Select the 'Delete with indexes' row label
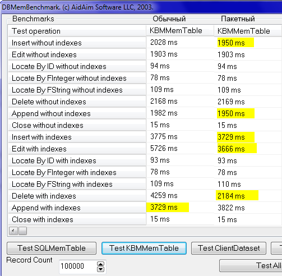282x276 pixels. click(x=77, y=196)
